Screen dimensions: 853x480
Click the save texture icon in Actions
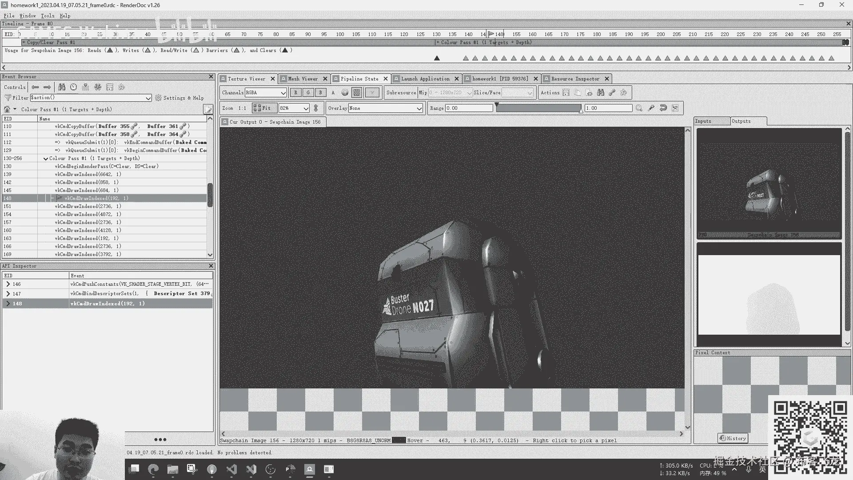tap(566, 92)
